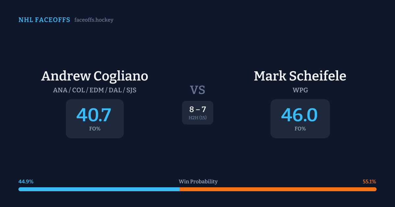Select Mark Scheifele's player name
The height and width of the screenshot is (207, 395).
coord(300,76)
